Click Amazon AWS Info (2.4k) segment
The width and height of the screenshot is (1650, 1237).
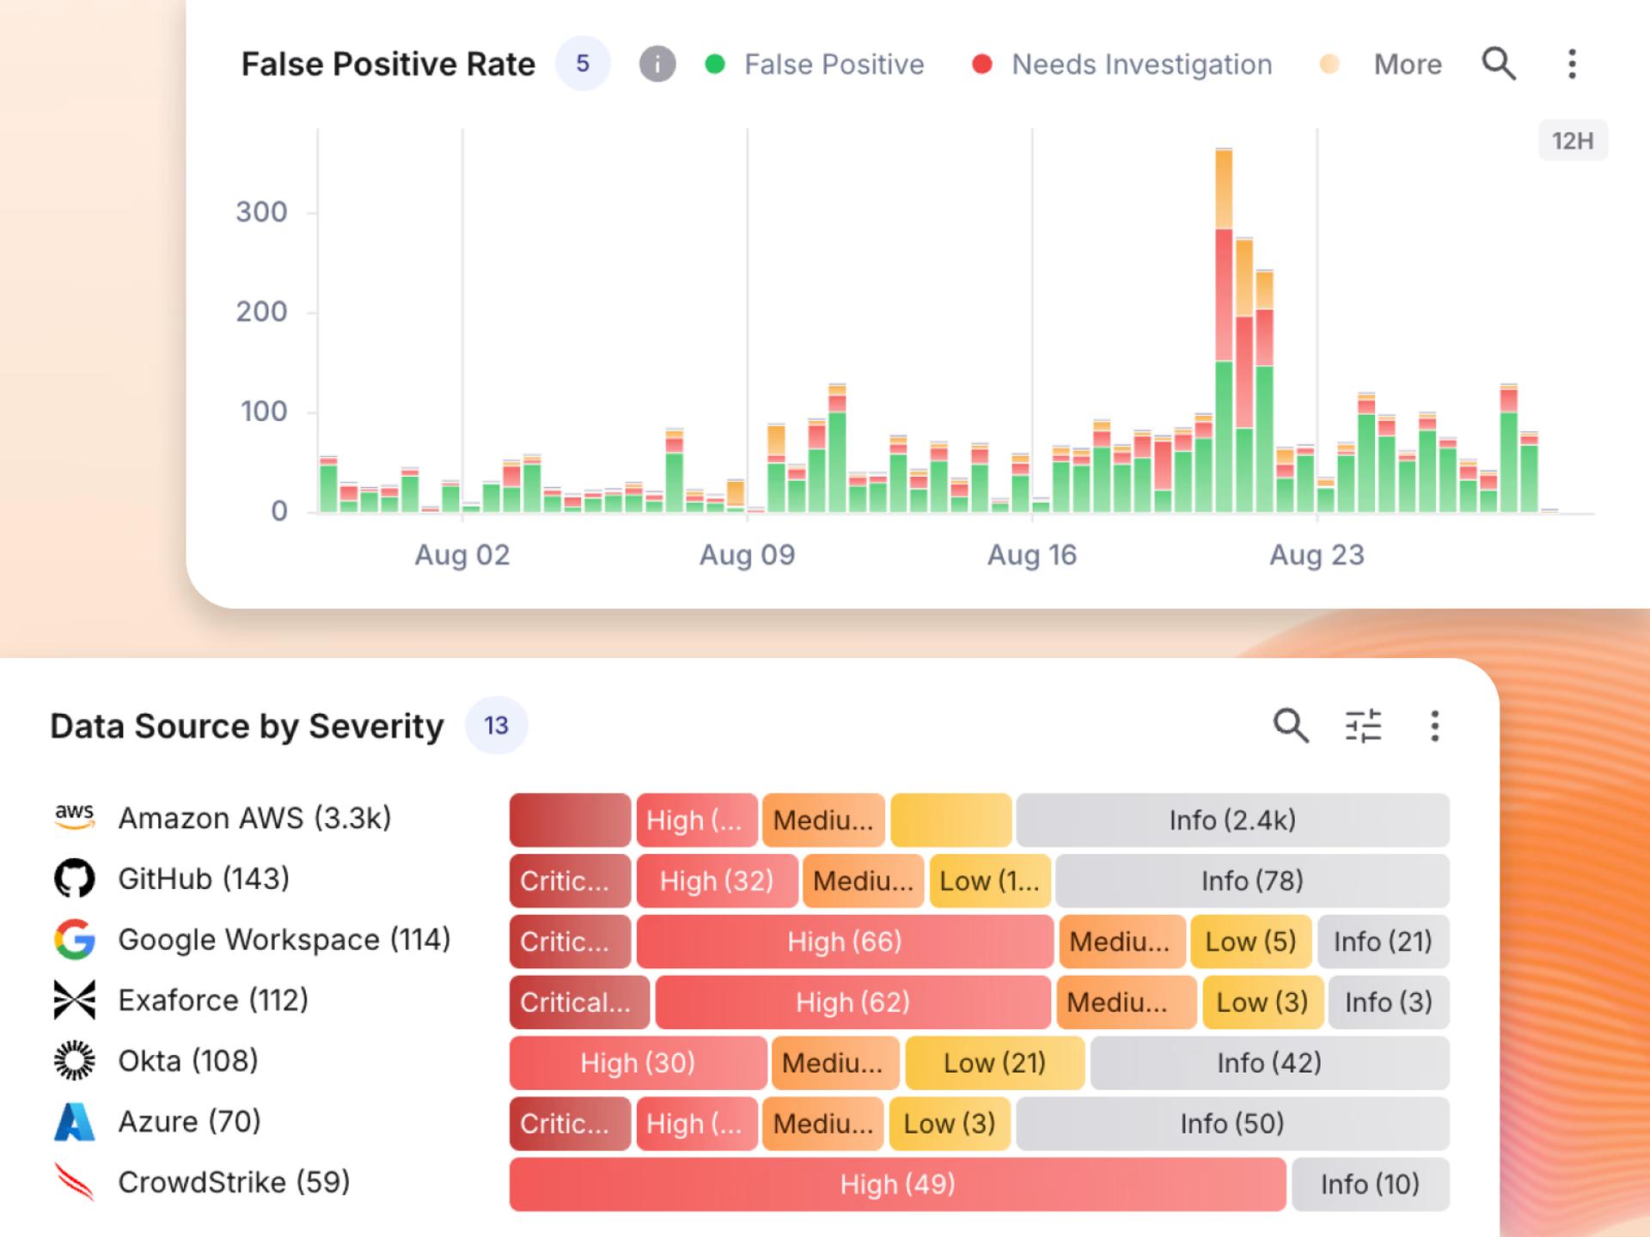pos(1232,820)
